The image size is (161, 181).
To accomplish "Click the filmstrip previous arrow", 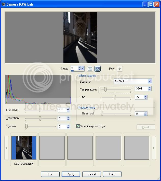I will (6, 148).
